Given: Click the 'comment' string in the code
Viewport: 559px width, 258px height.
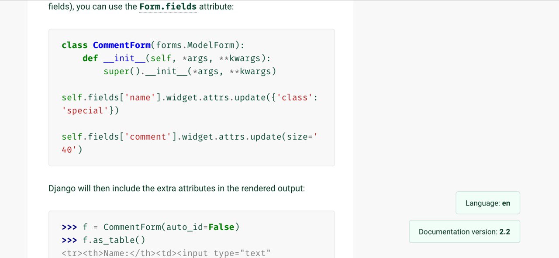Looking at the screenshot, I should [148, 137].
